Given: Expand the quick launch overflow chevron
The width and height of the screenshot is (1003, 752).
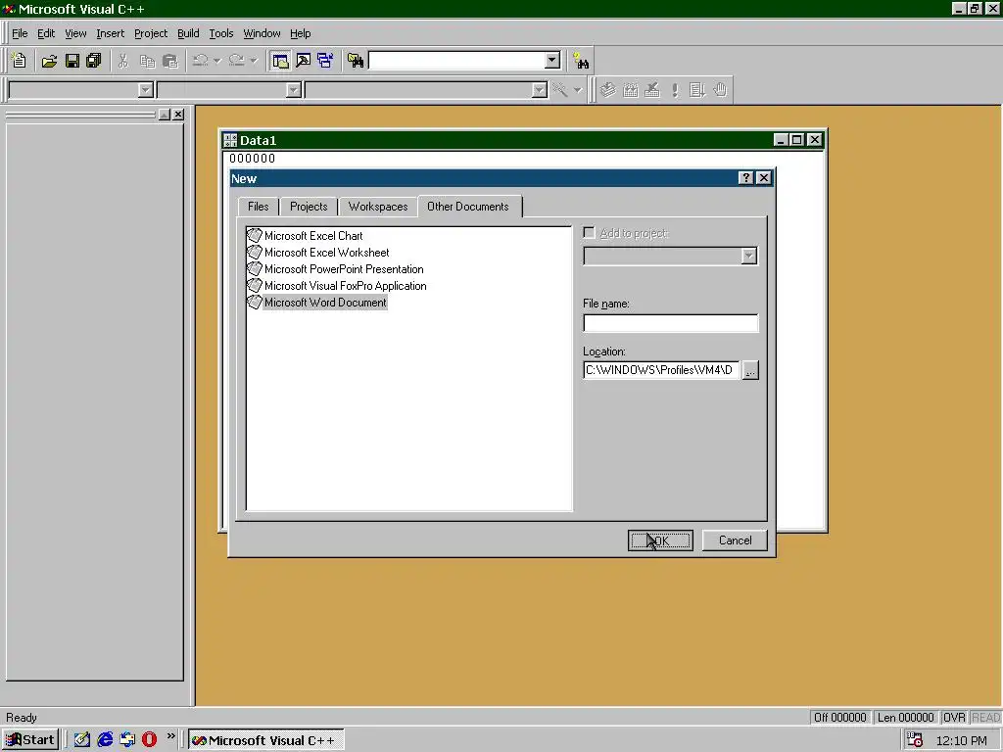Looking at the screenshot, I should tap(170, 736).
